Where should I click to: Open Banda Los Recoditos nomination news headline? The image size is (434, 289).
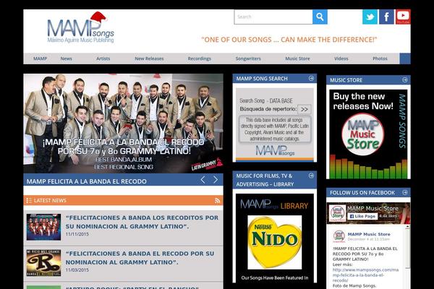pos(142,222)
